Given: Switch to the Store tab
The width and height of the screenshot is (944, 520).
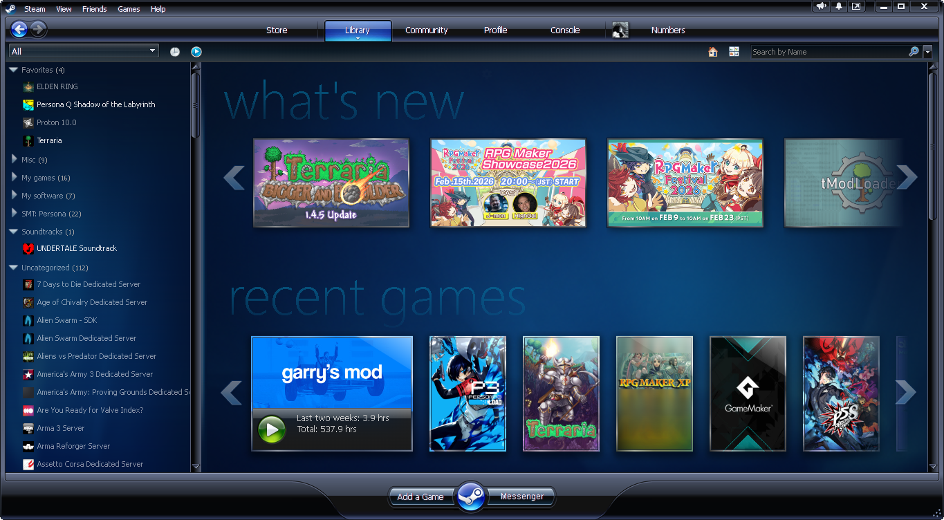Looking at the screenshot, I should point(277,30).
